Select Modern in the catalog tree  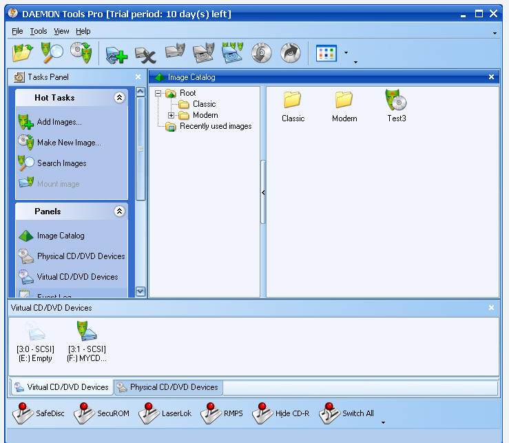[205, 115]
